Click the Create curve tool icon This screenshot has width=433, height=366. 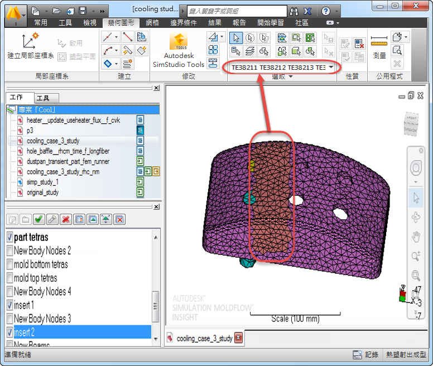coord(108,51)
